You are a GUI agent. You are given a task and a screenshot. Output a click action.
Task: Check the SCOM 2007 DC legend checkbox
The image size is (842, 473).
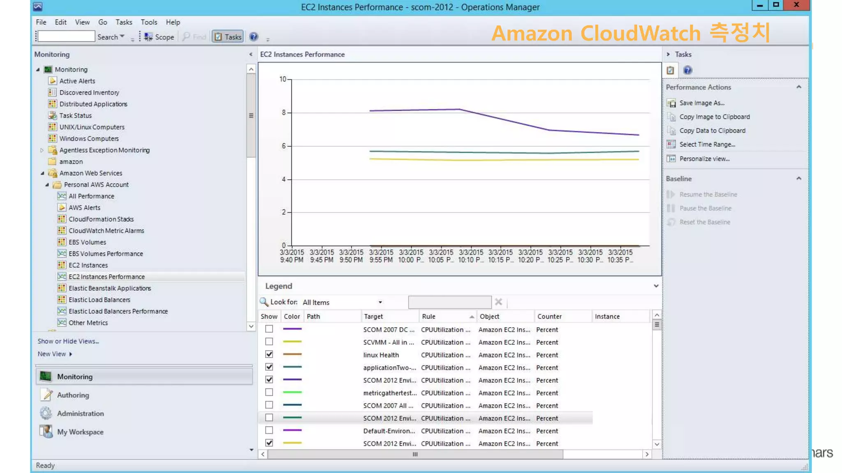pyautogui.click(x=269, y=329)
